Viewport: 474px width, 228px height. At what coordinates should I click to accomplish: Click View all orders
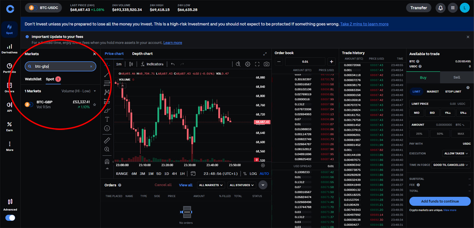point(186,185)
